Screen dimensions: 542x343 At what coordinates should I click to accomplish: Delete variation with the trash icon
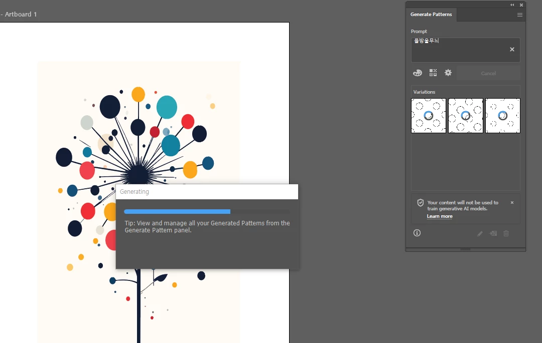point(506,233)
